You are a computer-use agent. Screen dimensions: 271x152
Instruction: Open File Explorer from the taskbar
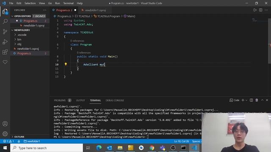pyautogui.click(x=120, y=148)
